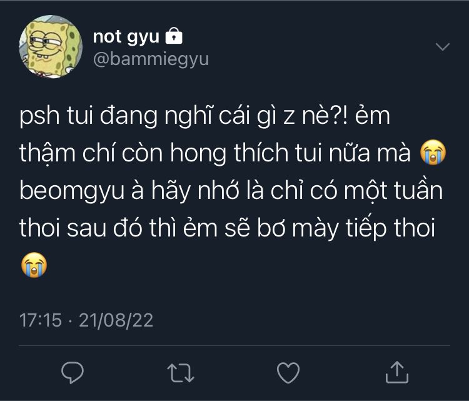Open the SpongeBob profile picture
The width and height of the screenshot is (469, 401).
(x=51, y=47)
